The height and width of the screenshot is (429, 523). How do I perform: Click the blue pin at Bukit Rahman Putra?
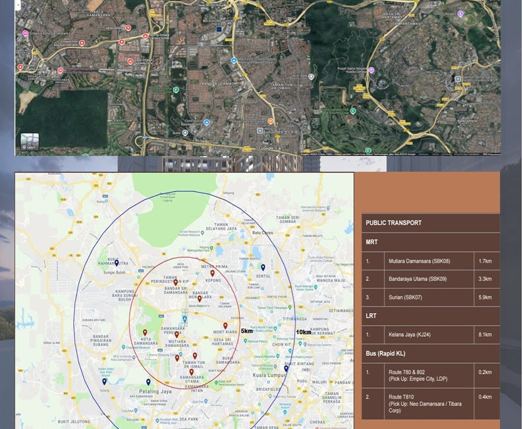(117, 263)
